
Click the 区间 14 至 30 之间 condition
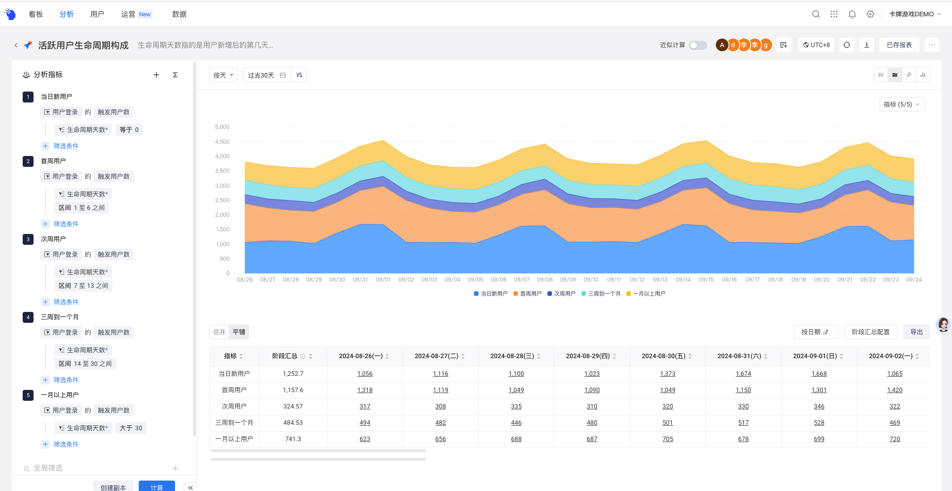[x=85, y=364]
